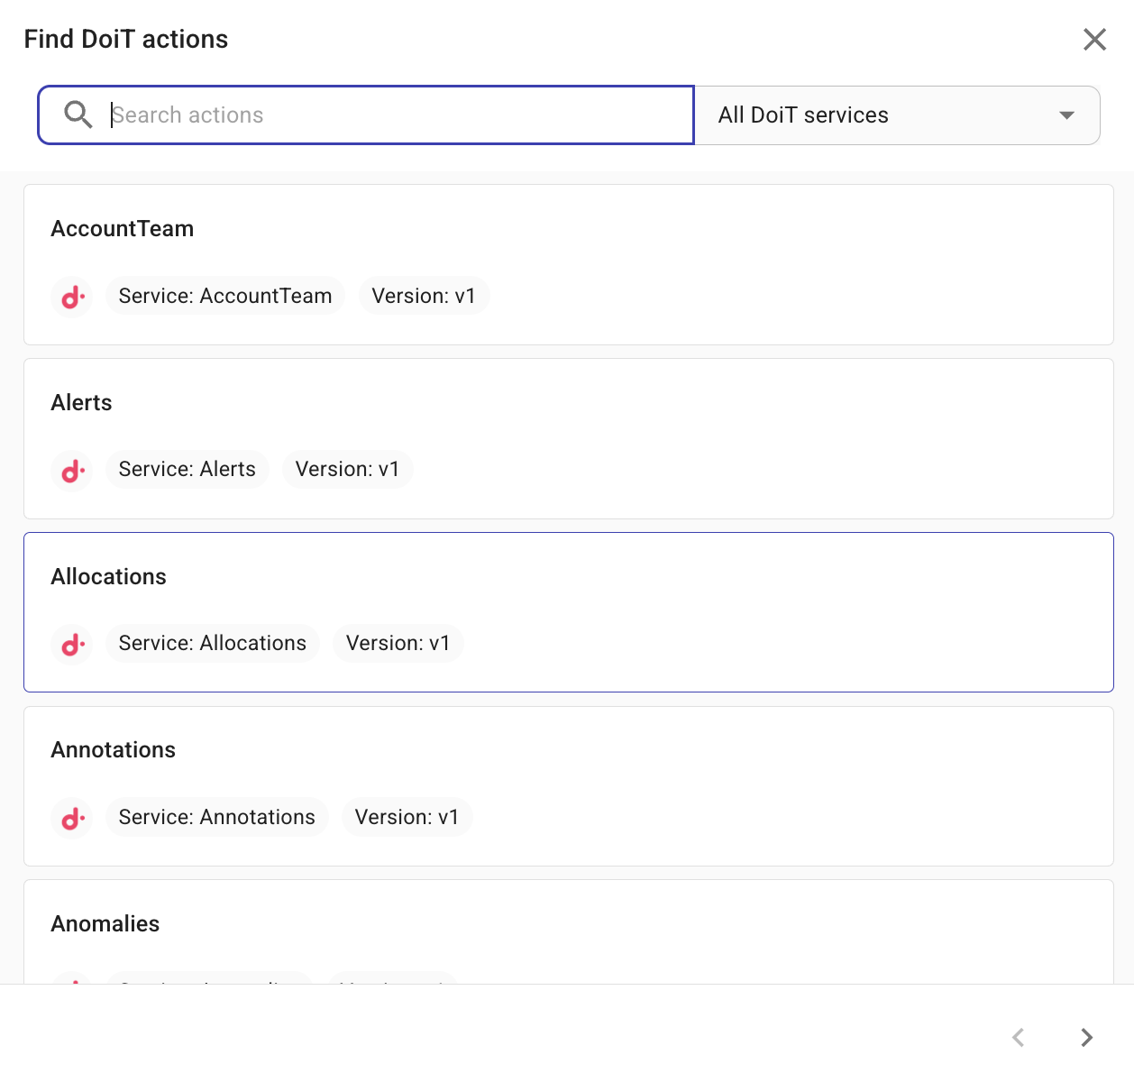Screen dimensions: 1134x1082
Task: Click the dropdown chevron next to All DoiT services
Action: tap(1066, 115)
